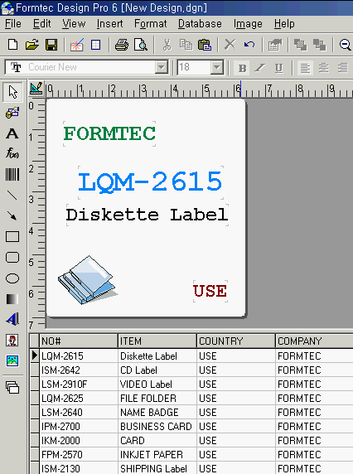Viewport: 353px width, 474px height.
Task: Open the File menu
Action: [13, 23]
